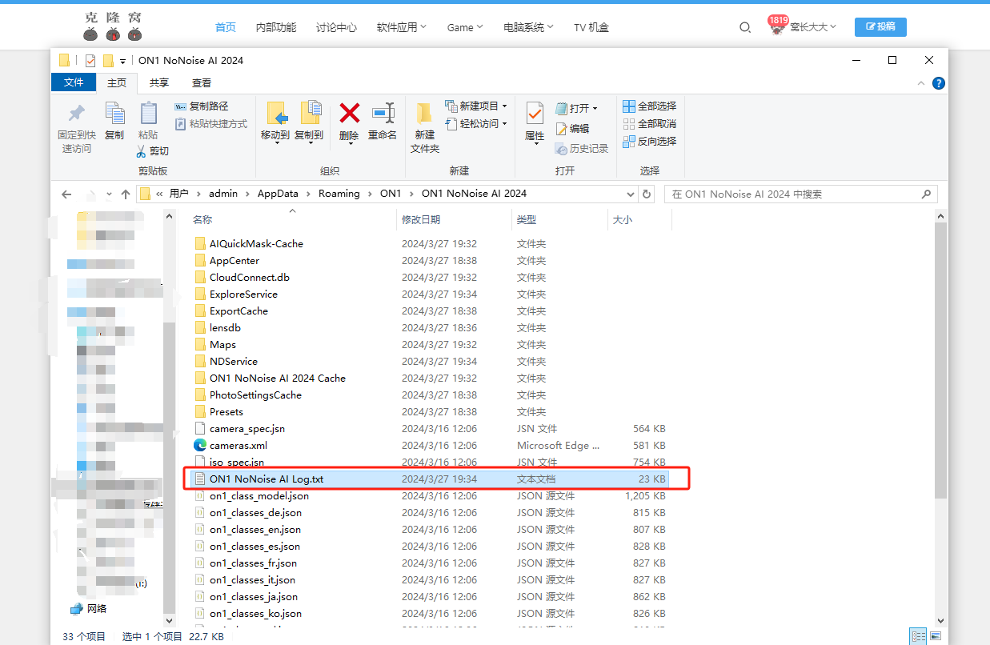
Task: Click the Help question mark icon
Action: [939, 83]
